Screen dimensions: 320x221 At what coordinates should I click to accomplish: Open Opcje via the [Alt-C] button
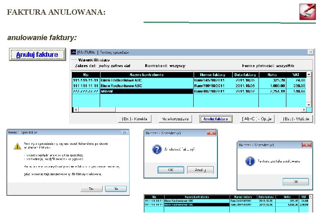(257, 119)
